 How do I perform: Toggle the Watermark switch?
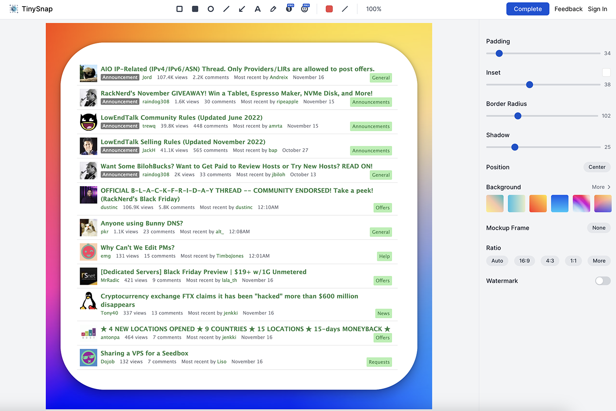pyautogui.click(x=602, y=281)
